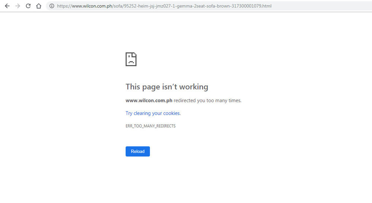Screen dimensions: 372x203
Task: Click the 'This page isn't working' heading
Action: point(167,87)
